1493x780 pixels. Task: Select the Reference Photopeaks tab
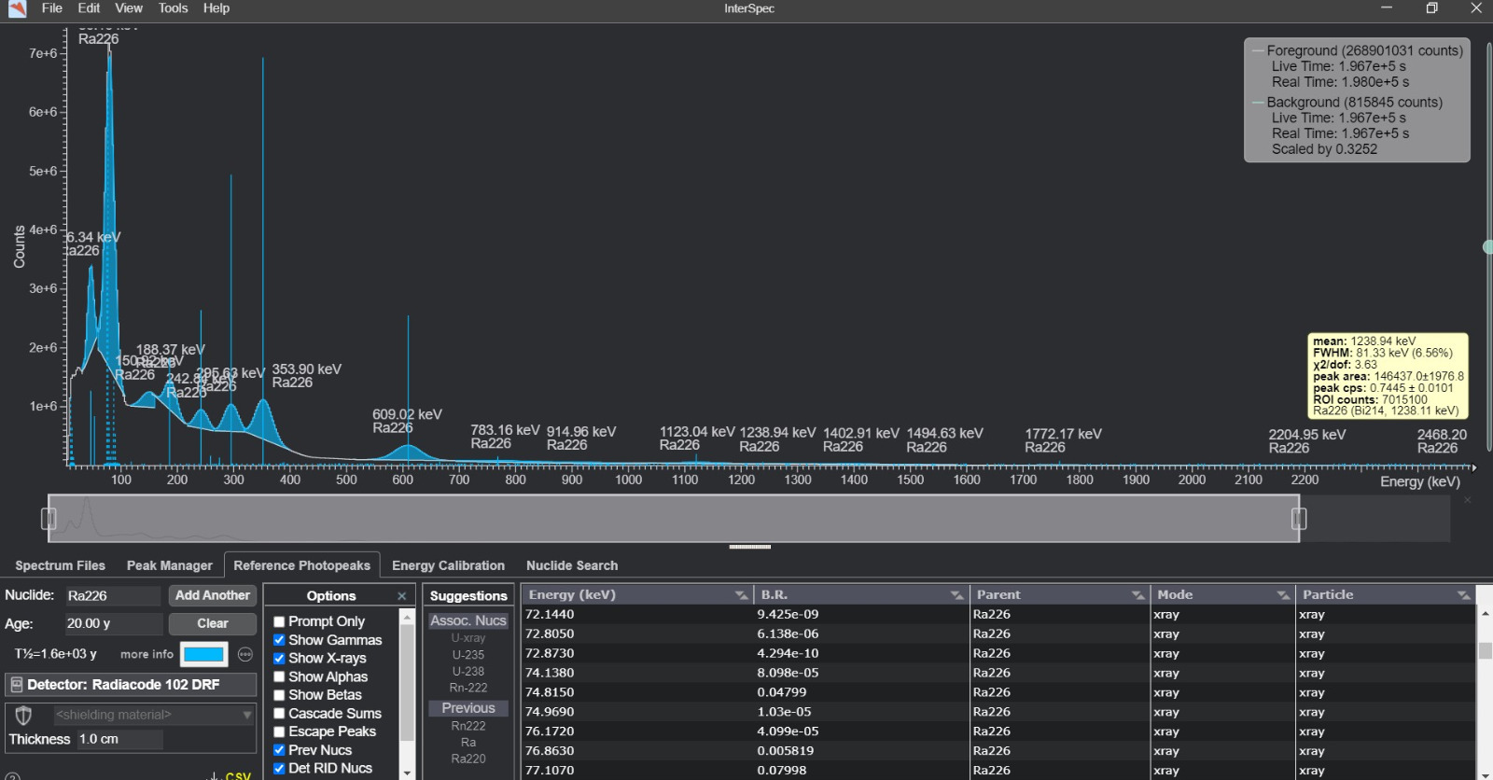click(302, 565)
